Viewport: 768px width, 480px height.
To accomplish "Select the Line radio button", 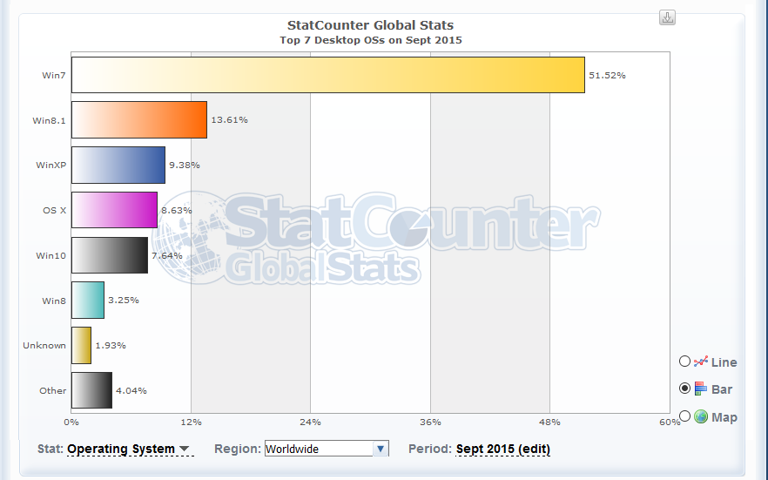I will tap(684, 362).
